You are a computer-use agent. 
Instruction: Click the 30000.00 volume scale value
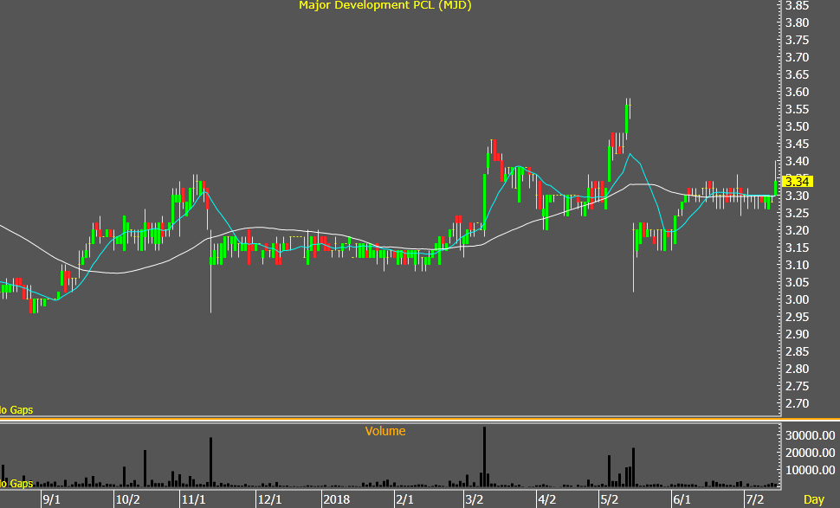810,435
